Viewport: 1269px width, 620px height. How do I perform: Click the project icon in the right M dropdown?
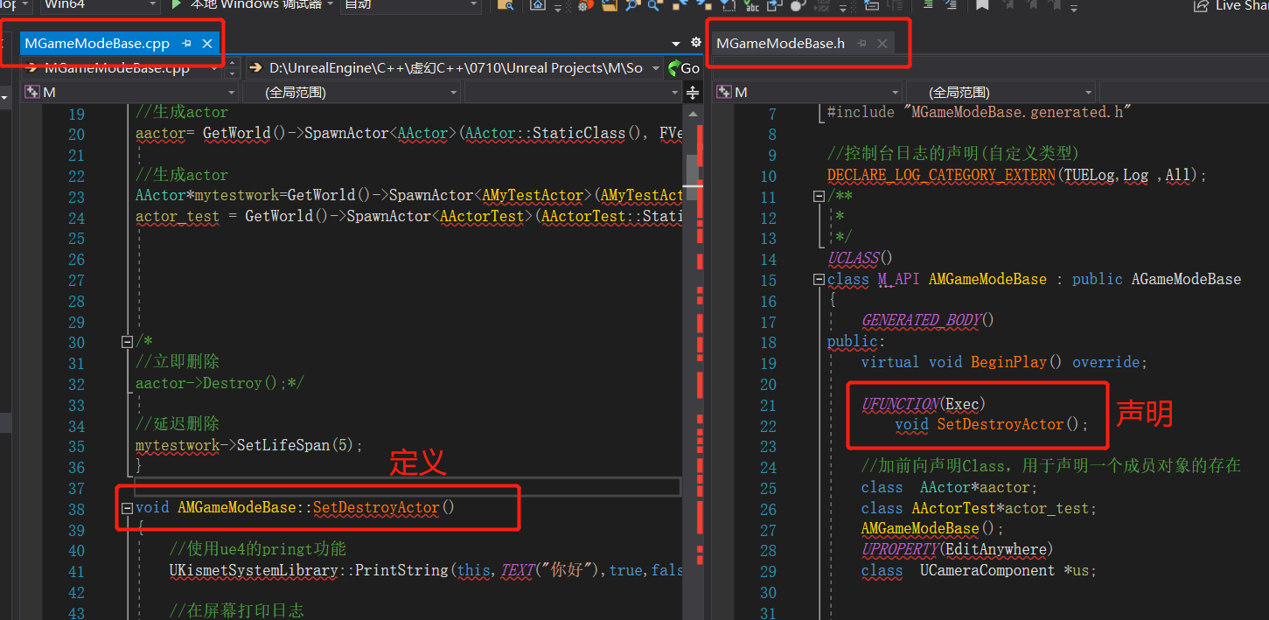point(724,92)
